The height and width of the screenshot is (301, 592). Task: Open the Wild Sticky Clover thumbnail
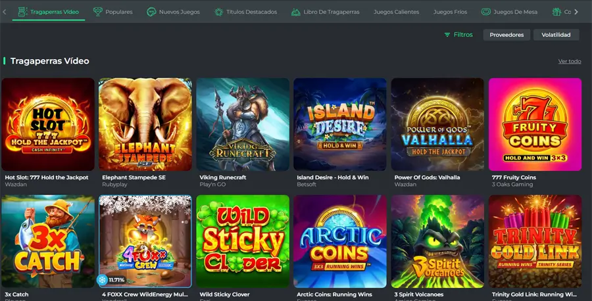[x=243, y=241]
